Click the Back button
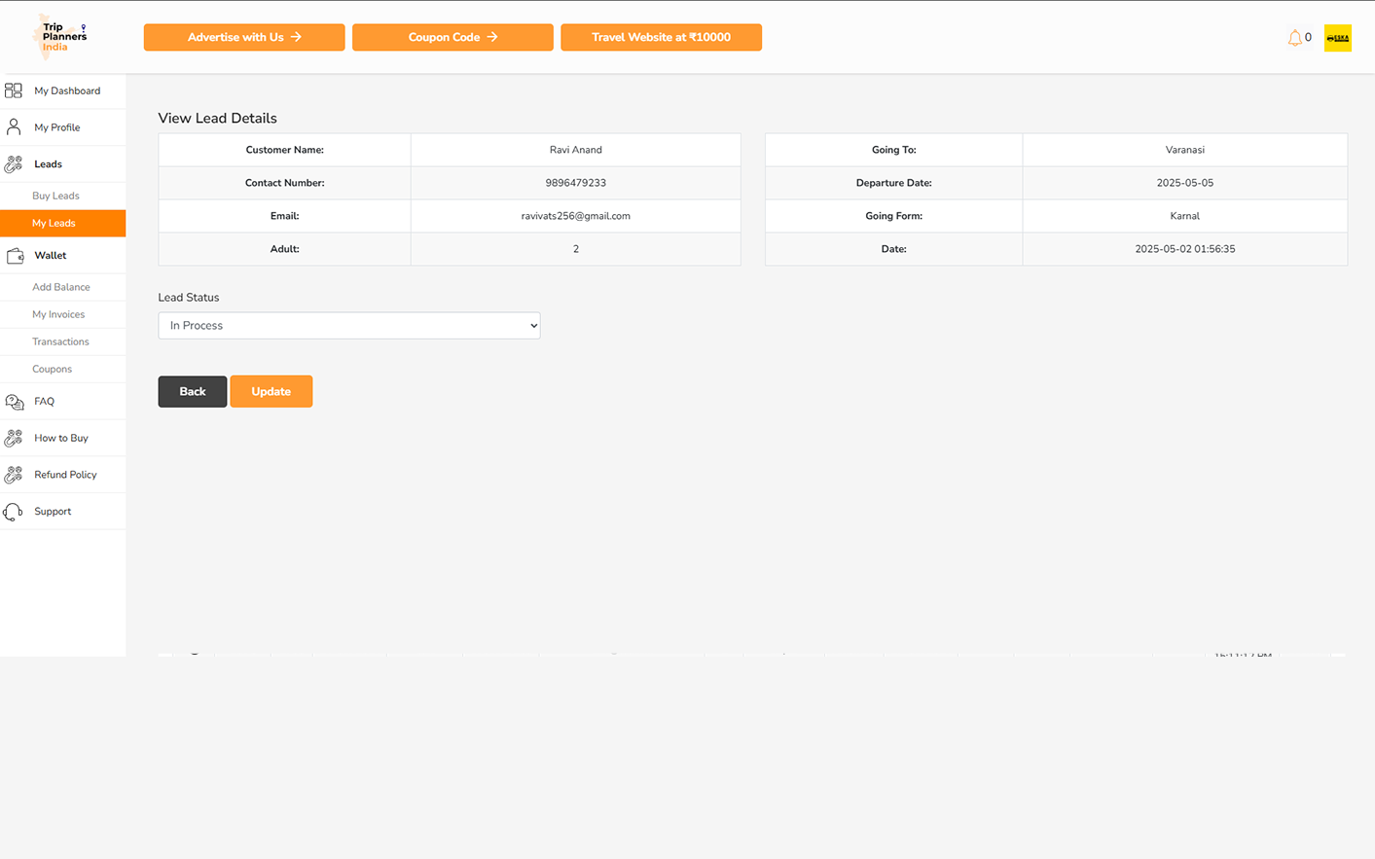The image size is (1375, 859). pyautogui.click(x=192, y=392)
